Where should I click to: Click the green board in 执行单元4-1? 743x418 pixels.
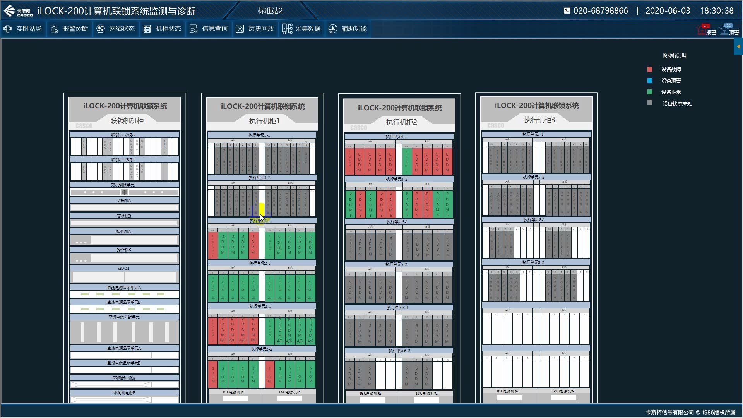407,161
